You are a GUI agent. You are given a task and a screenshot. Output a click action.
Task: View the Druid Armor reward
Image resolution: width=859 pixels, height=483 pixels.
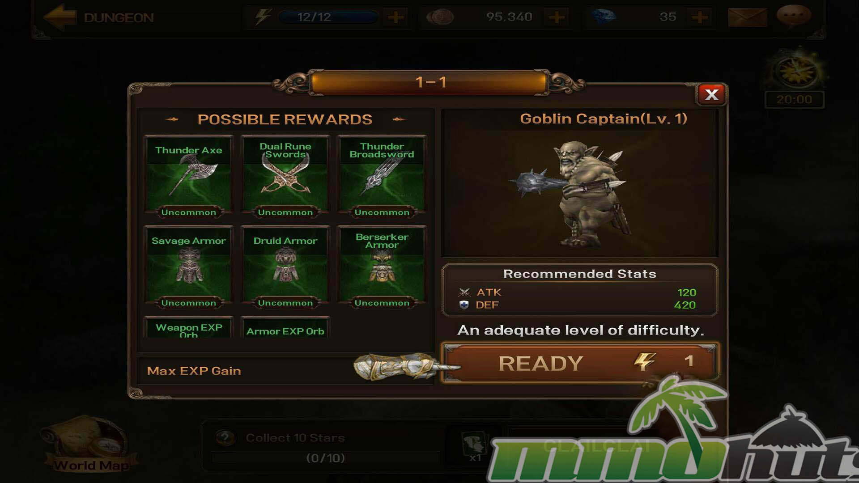point(285,267)
